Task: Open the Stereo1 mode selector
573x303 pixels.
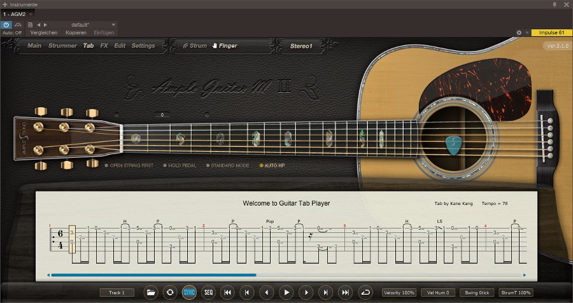Action: click(x=301, y=46)
